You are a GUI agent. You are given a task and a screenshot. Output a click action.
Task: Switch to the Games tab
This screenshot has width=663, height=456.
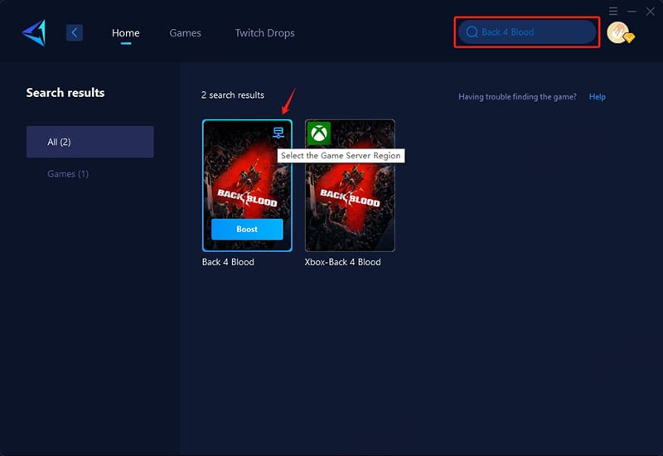pyautogui.click(x=185, y=33)
